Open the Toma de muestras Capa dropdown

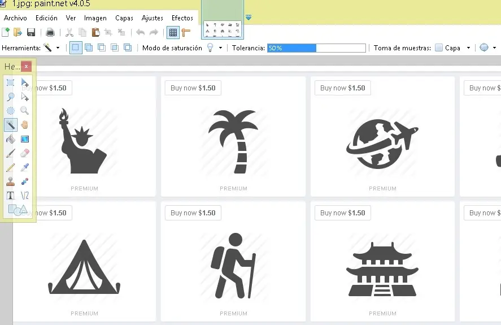(x=468, y=48)
